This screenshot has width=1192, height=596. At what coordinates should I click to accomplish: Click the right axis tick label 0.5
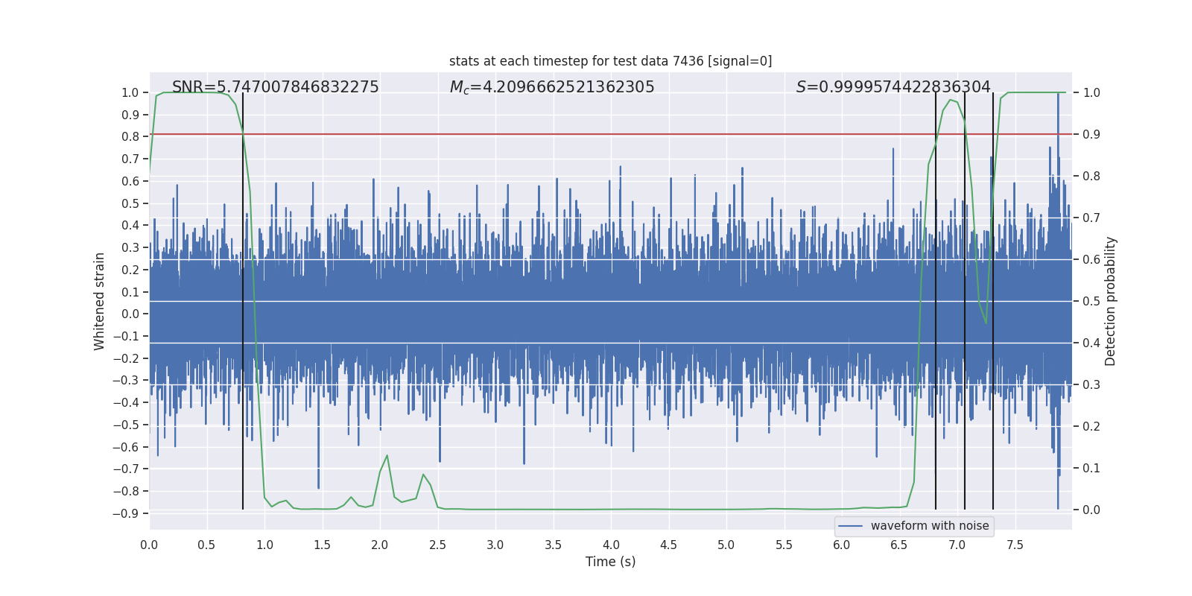click(1091, 302)
